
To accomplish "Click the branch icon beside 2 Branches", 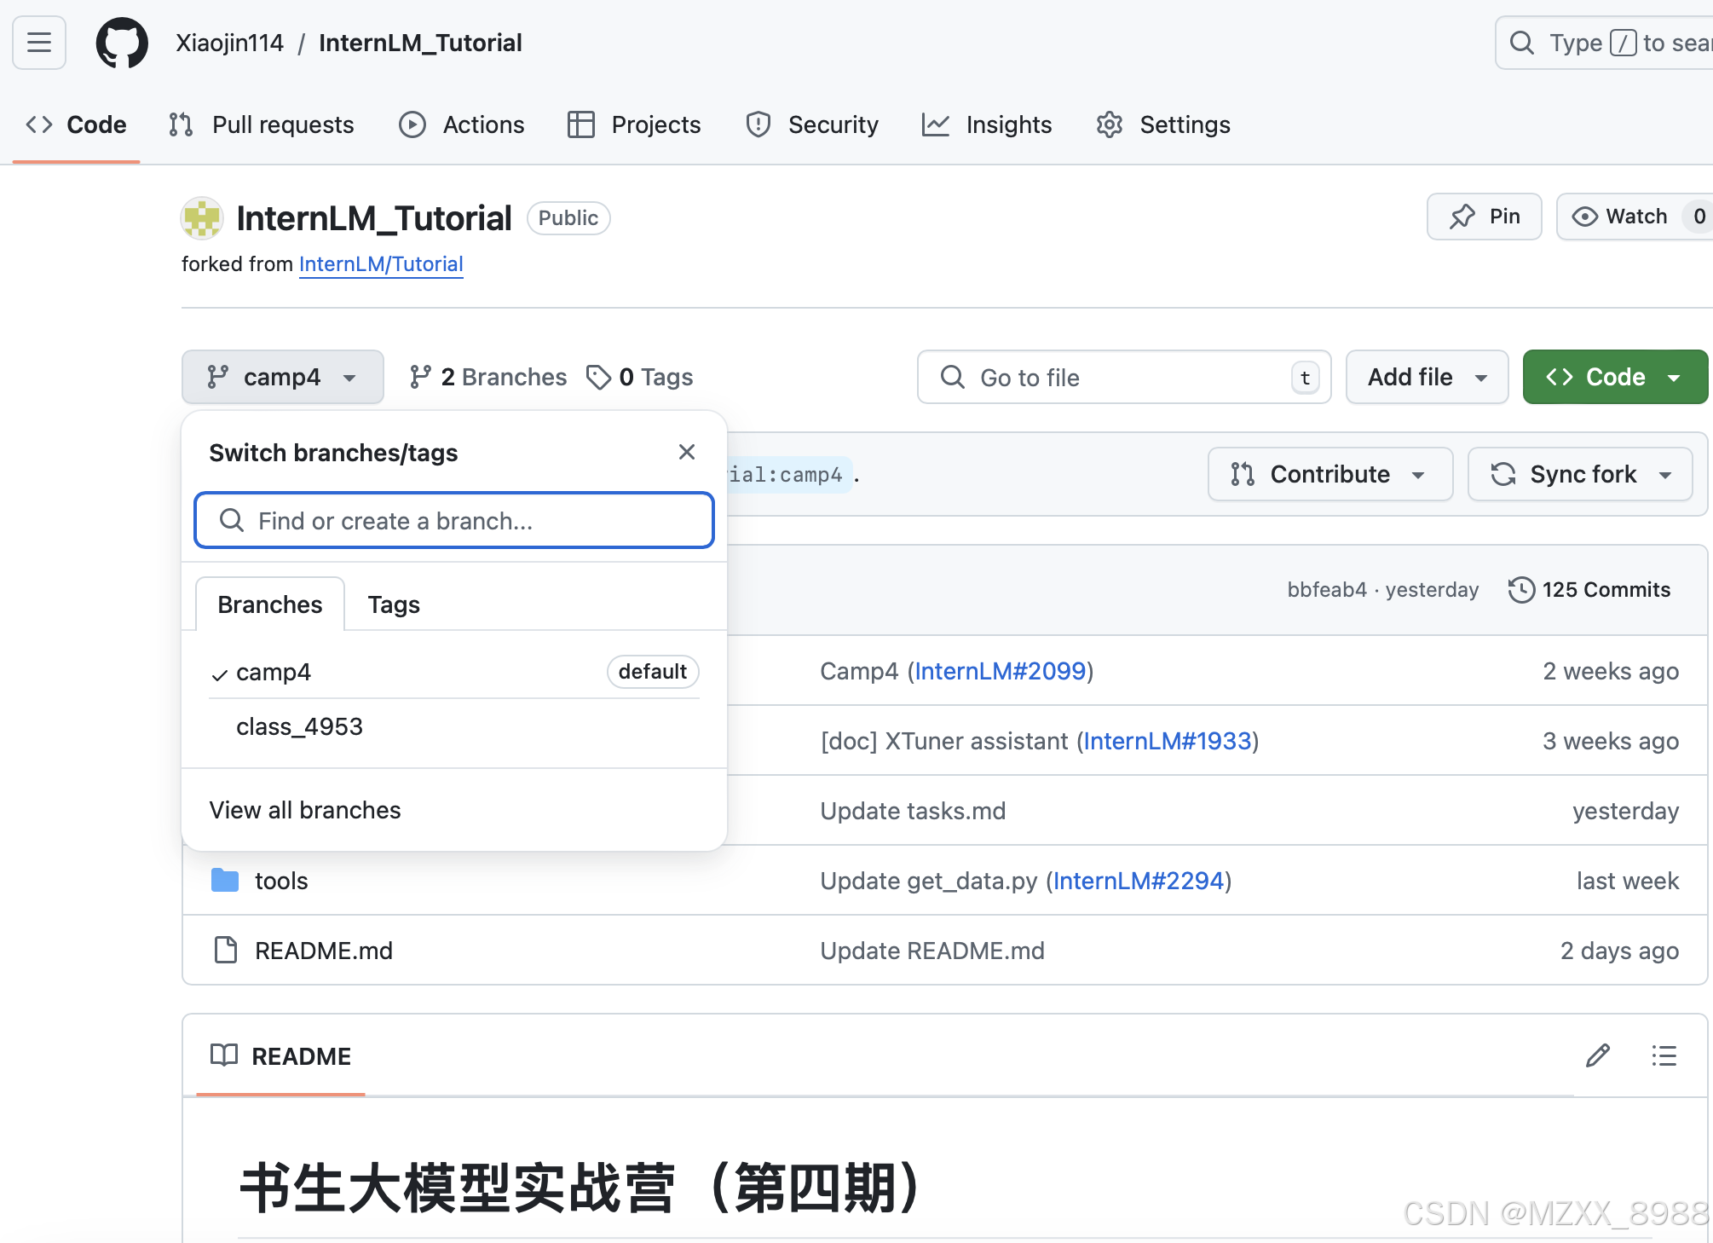I will coord(420,376).
